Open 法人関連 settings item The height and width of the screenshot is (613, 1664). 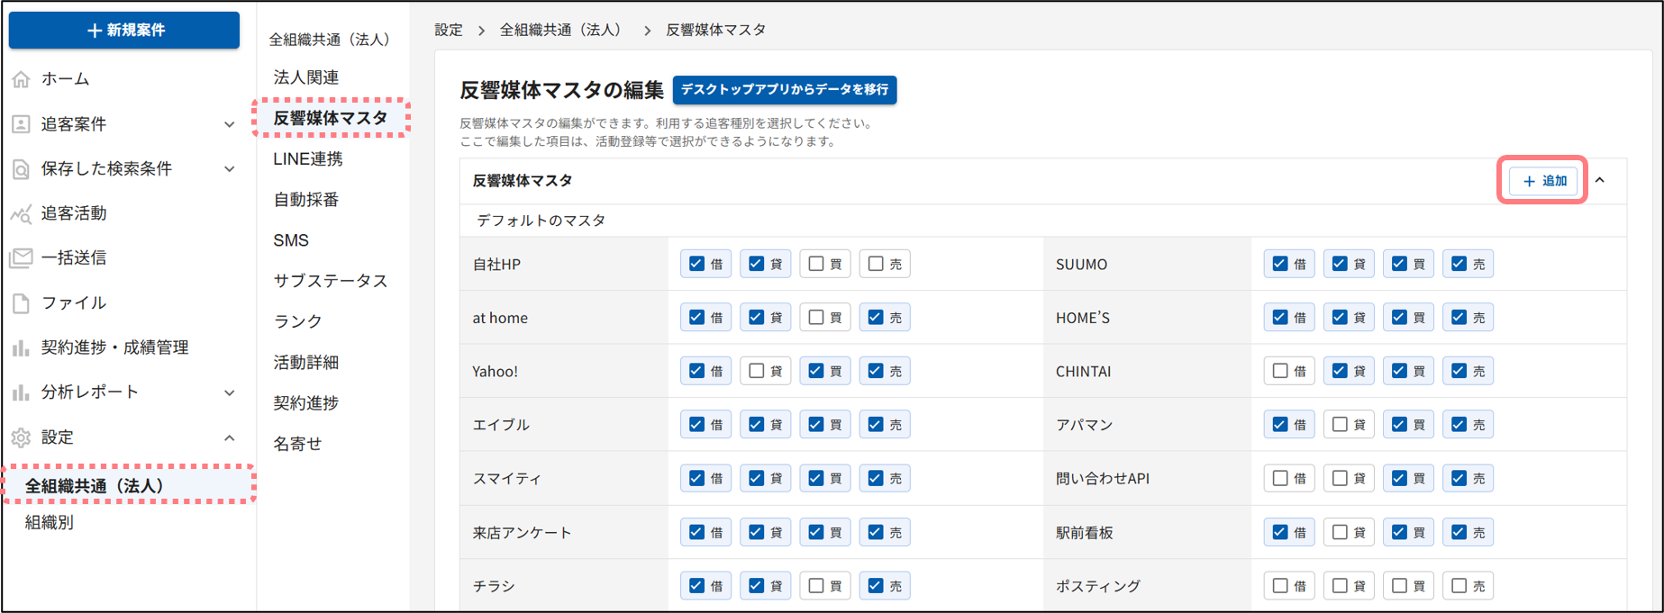point(306,77)
